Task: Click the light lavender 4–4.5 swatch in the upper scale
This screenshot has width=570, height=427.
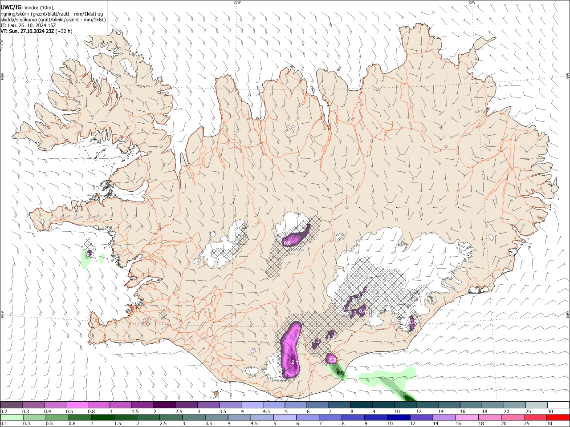Action: click(252, 405)
